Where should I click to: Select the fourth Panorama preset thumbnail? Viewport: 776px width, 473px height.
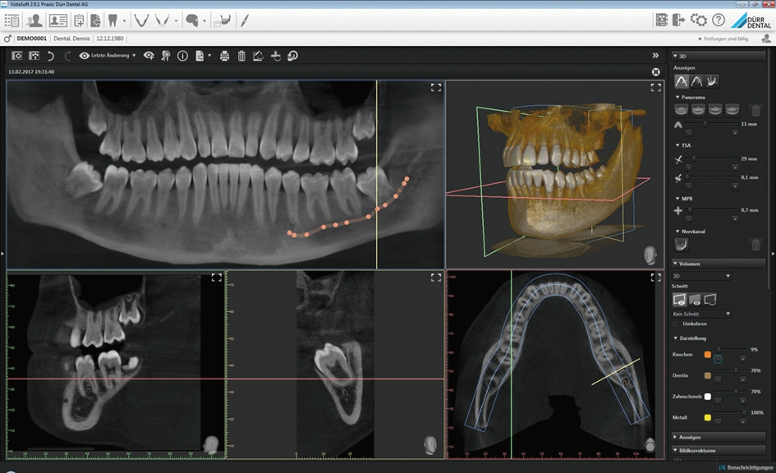(732, 110)
